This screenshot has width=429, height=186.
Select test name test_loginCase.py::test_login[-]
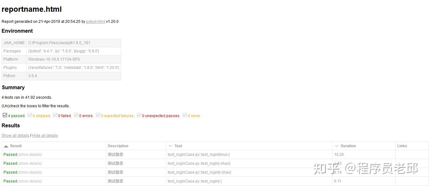pyautogui.click(x=195, y=181)
